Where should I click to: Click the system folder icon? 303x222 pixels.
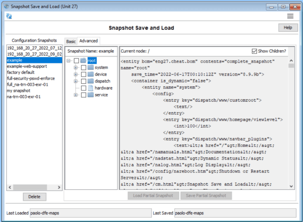tap(90, 67)
